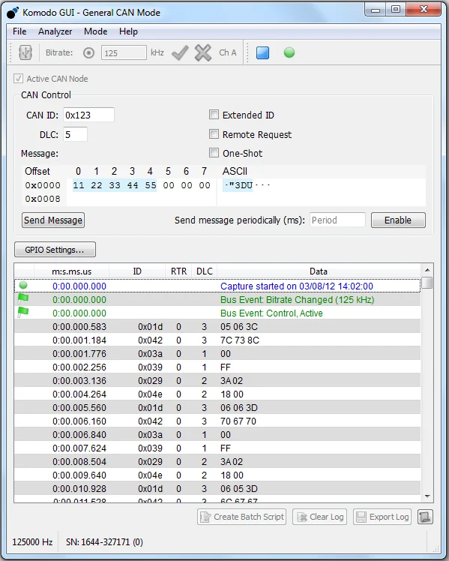This screenshot has height=561, width=449.
Task: Click the green capture started dot in log
Action: click(23, 285)
